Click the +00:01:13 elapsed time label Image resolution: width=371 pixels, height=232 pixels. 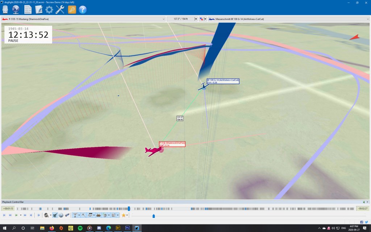click(8, 208)
